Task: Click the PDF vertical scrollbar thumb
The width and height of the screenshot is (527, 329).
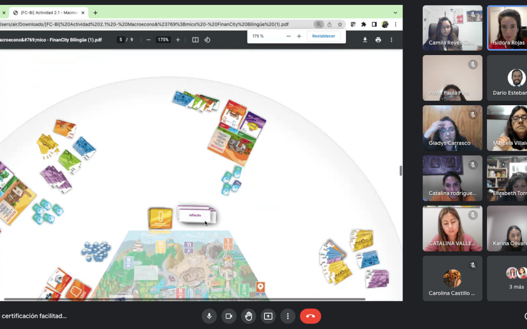Action: 401,171
